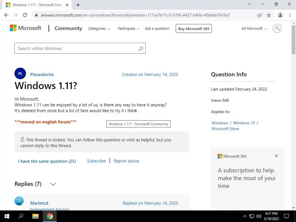Click the Microsoft 365 logo in ad
This screenshot has height=222, width=296.
point(232,156)
